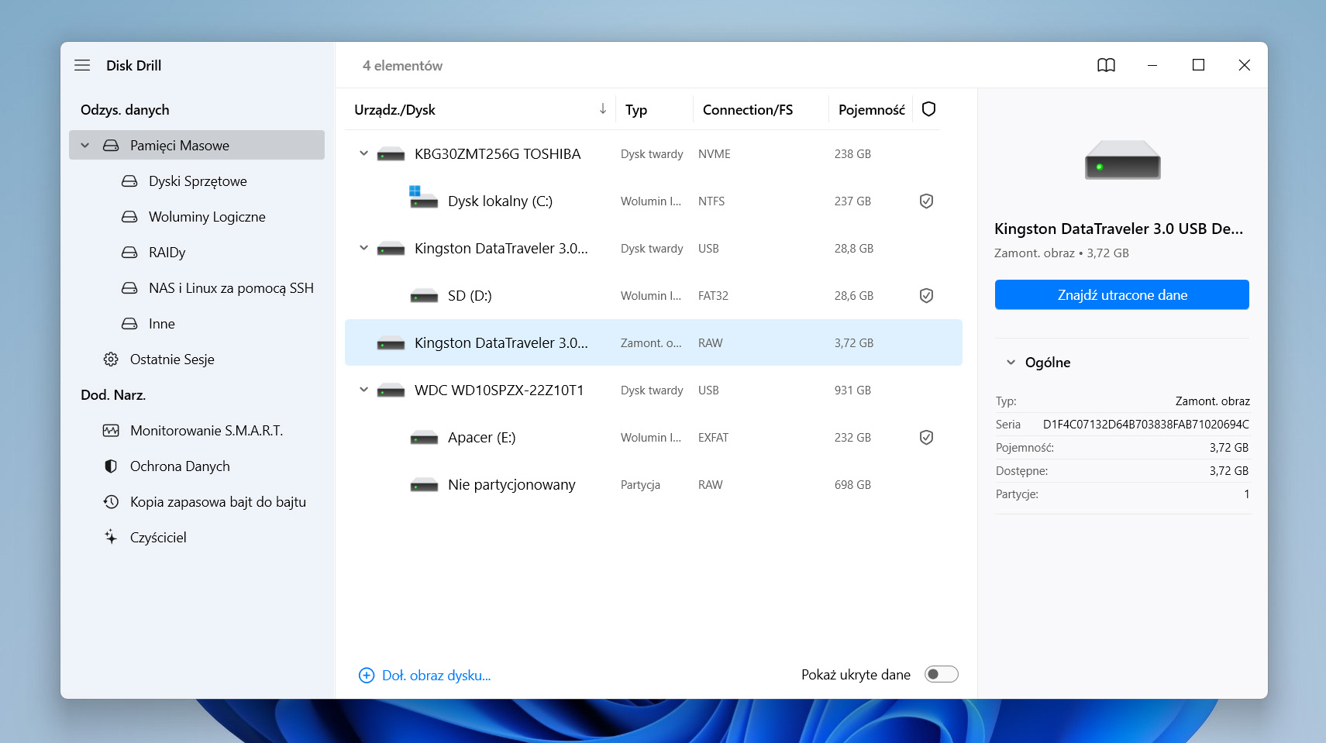Click the Ochrona Danych shield icon
The image size is (1326, 743).
pyautogui.click(x=111, y=466)
